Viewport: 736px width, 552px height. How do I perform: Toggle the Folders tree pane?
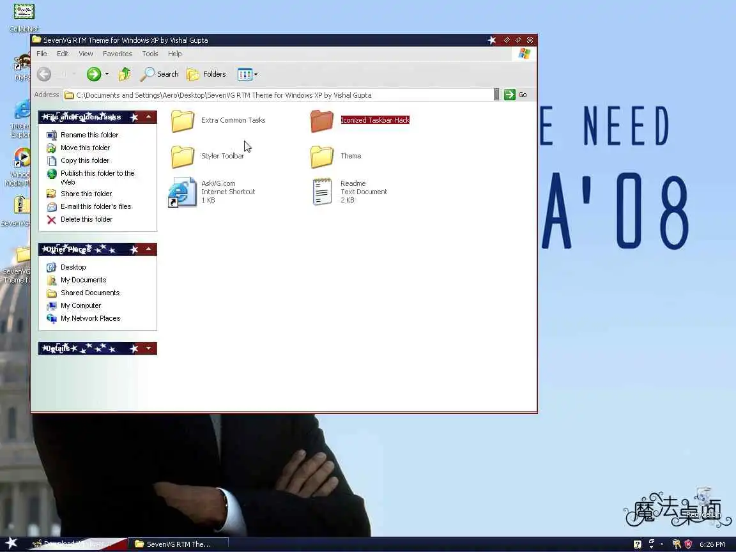tap(206, 74)
